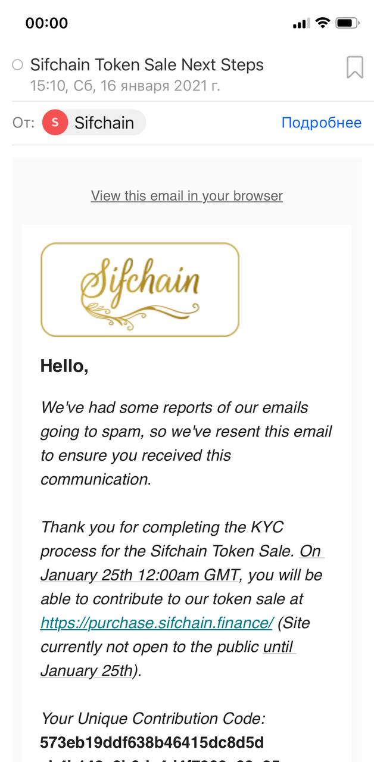Screen dimensions: 374x762
Task: Tap the 'Your Unique Contribution Code' label
Action: (152, 719)
